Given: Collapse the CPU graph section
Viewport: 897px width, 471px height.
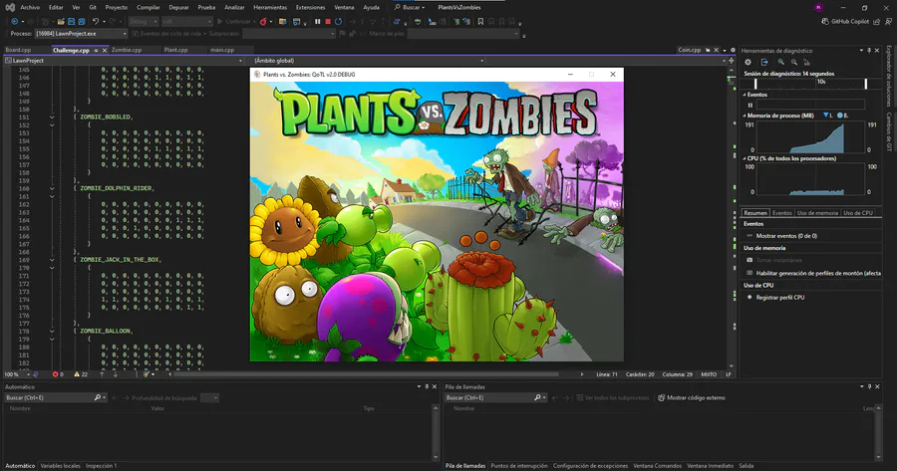Looking at the screenshot, I should (x=745, y=158).
